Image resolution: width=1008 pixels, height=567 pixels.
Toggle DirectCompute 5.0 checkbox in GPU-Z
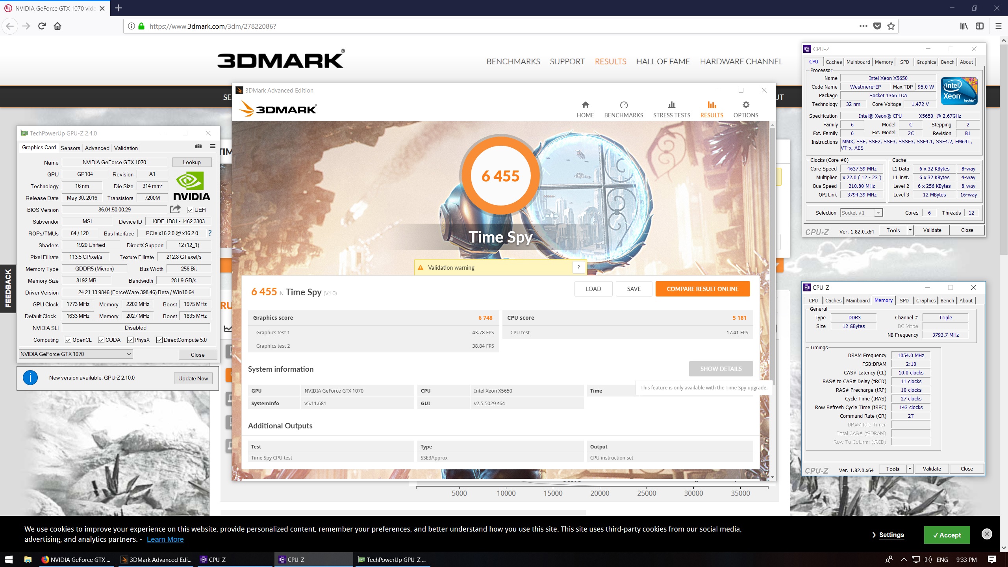159,340
